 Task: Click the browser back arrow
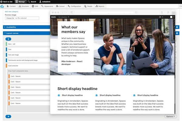tap(63, 12)
